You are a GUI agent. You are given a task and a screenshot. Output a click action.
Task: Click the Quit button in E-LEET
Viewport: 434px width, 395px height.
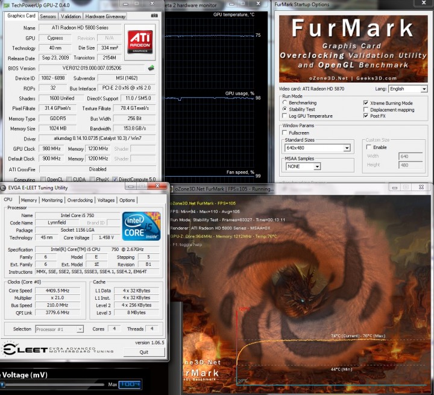[x=144, y=352]
